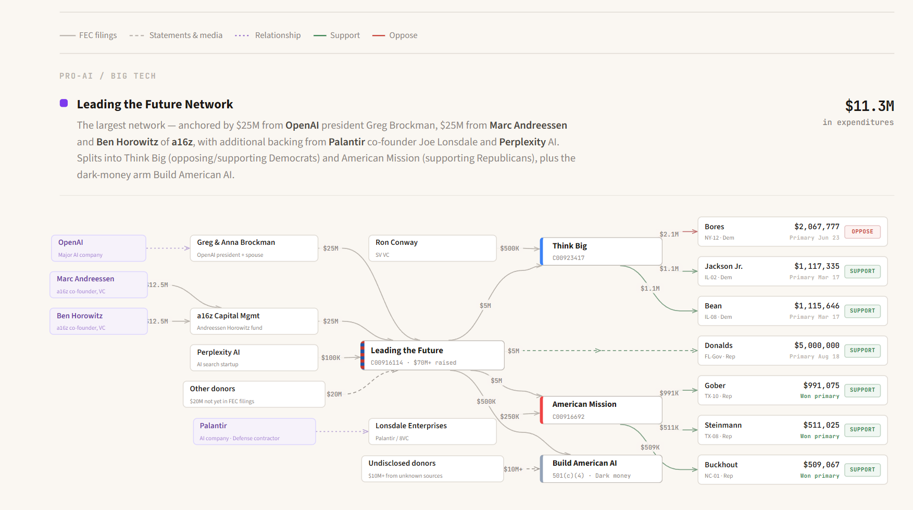Click the $5,000,000 amount for Donalds

pyautogui.click(x=817, y=345)
